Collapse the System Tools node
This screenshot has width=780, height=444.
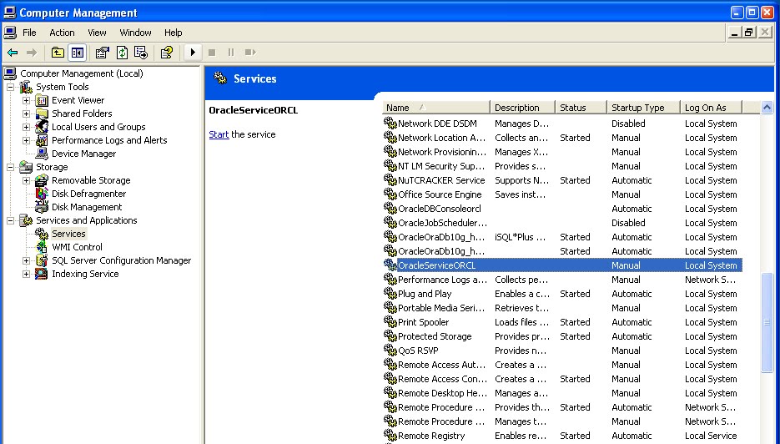[x=11, y=87]
